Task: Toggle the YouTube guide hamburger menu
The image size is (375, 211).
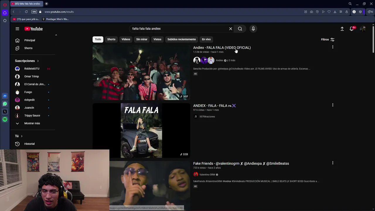Action: tap(17, 29)
